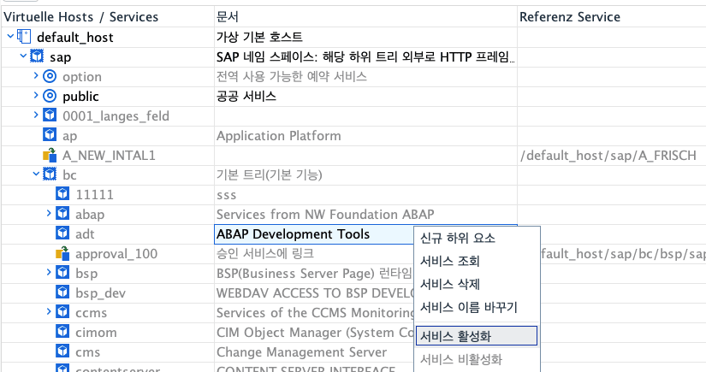Viewport: 706px width, 372px height.
Task: Select the 11111 service label
Action: click(94, 194)
